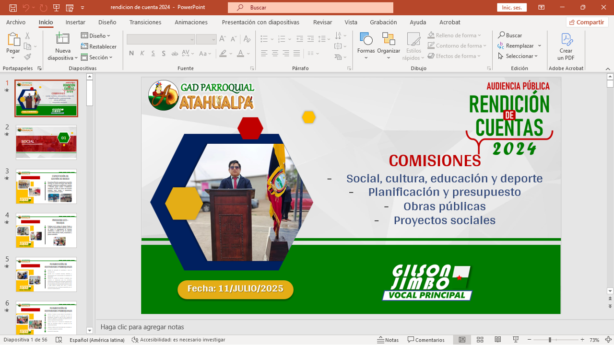Click the Pegar clipboard icon

click(x=13, y=40)
